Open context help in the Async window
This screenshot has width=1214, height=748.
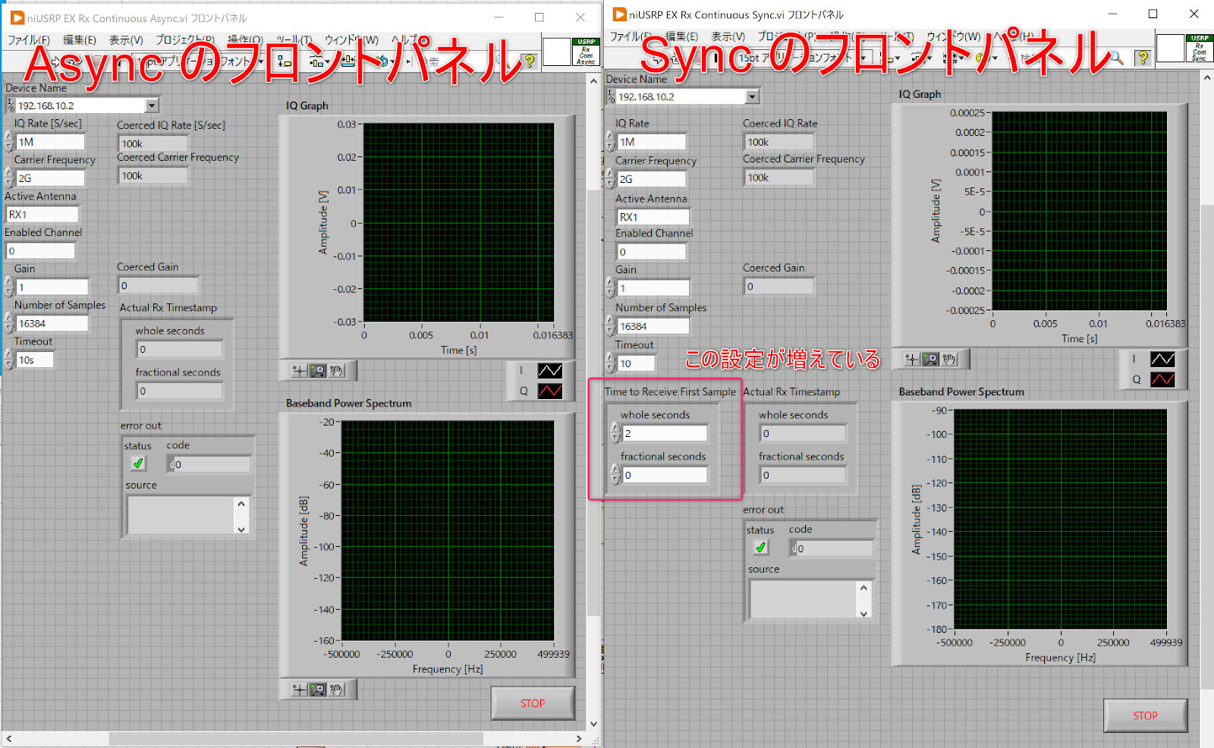click(x=530, y=60)
